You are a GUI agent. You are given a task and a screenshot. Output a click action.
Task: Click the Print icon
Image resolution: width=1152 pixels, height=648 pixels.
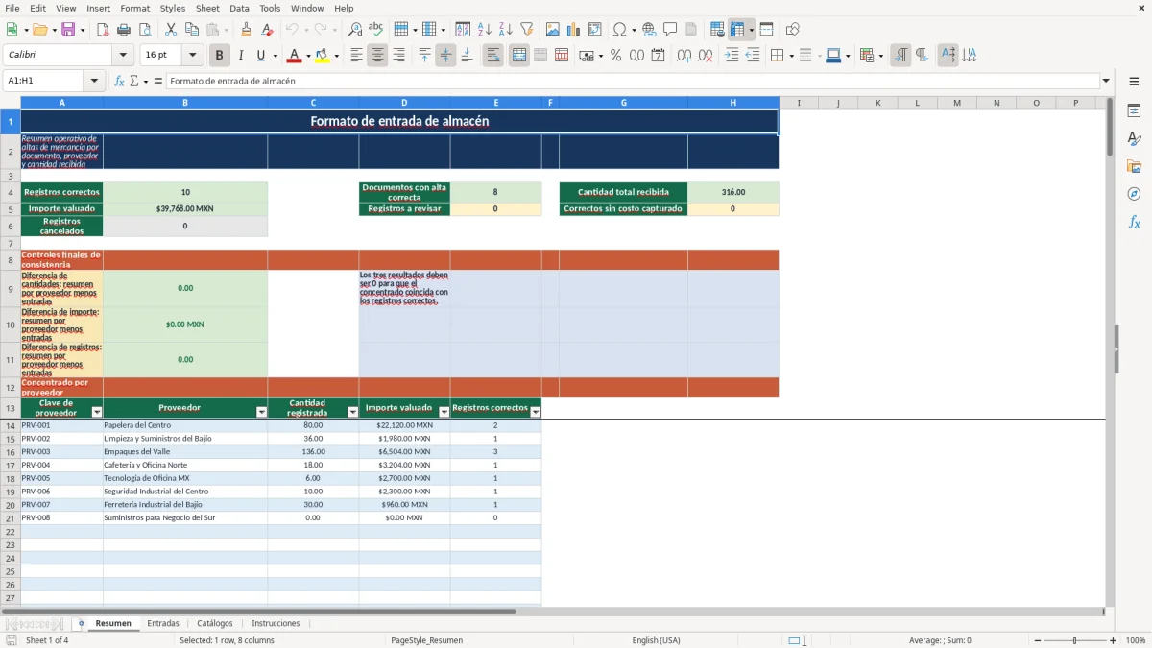point(124,30)
